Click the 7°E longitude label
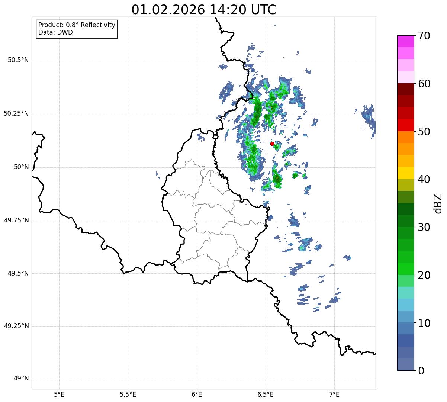The height and width of the screenshot is (402, 447). pos(334,394)
